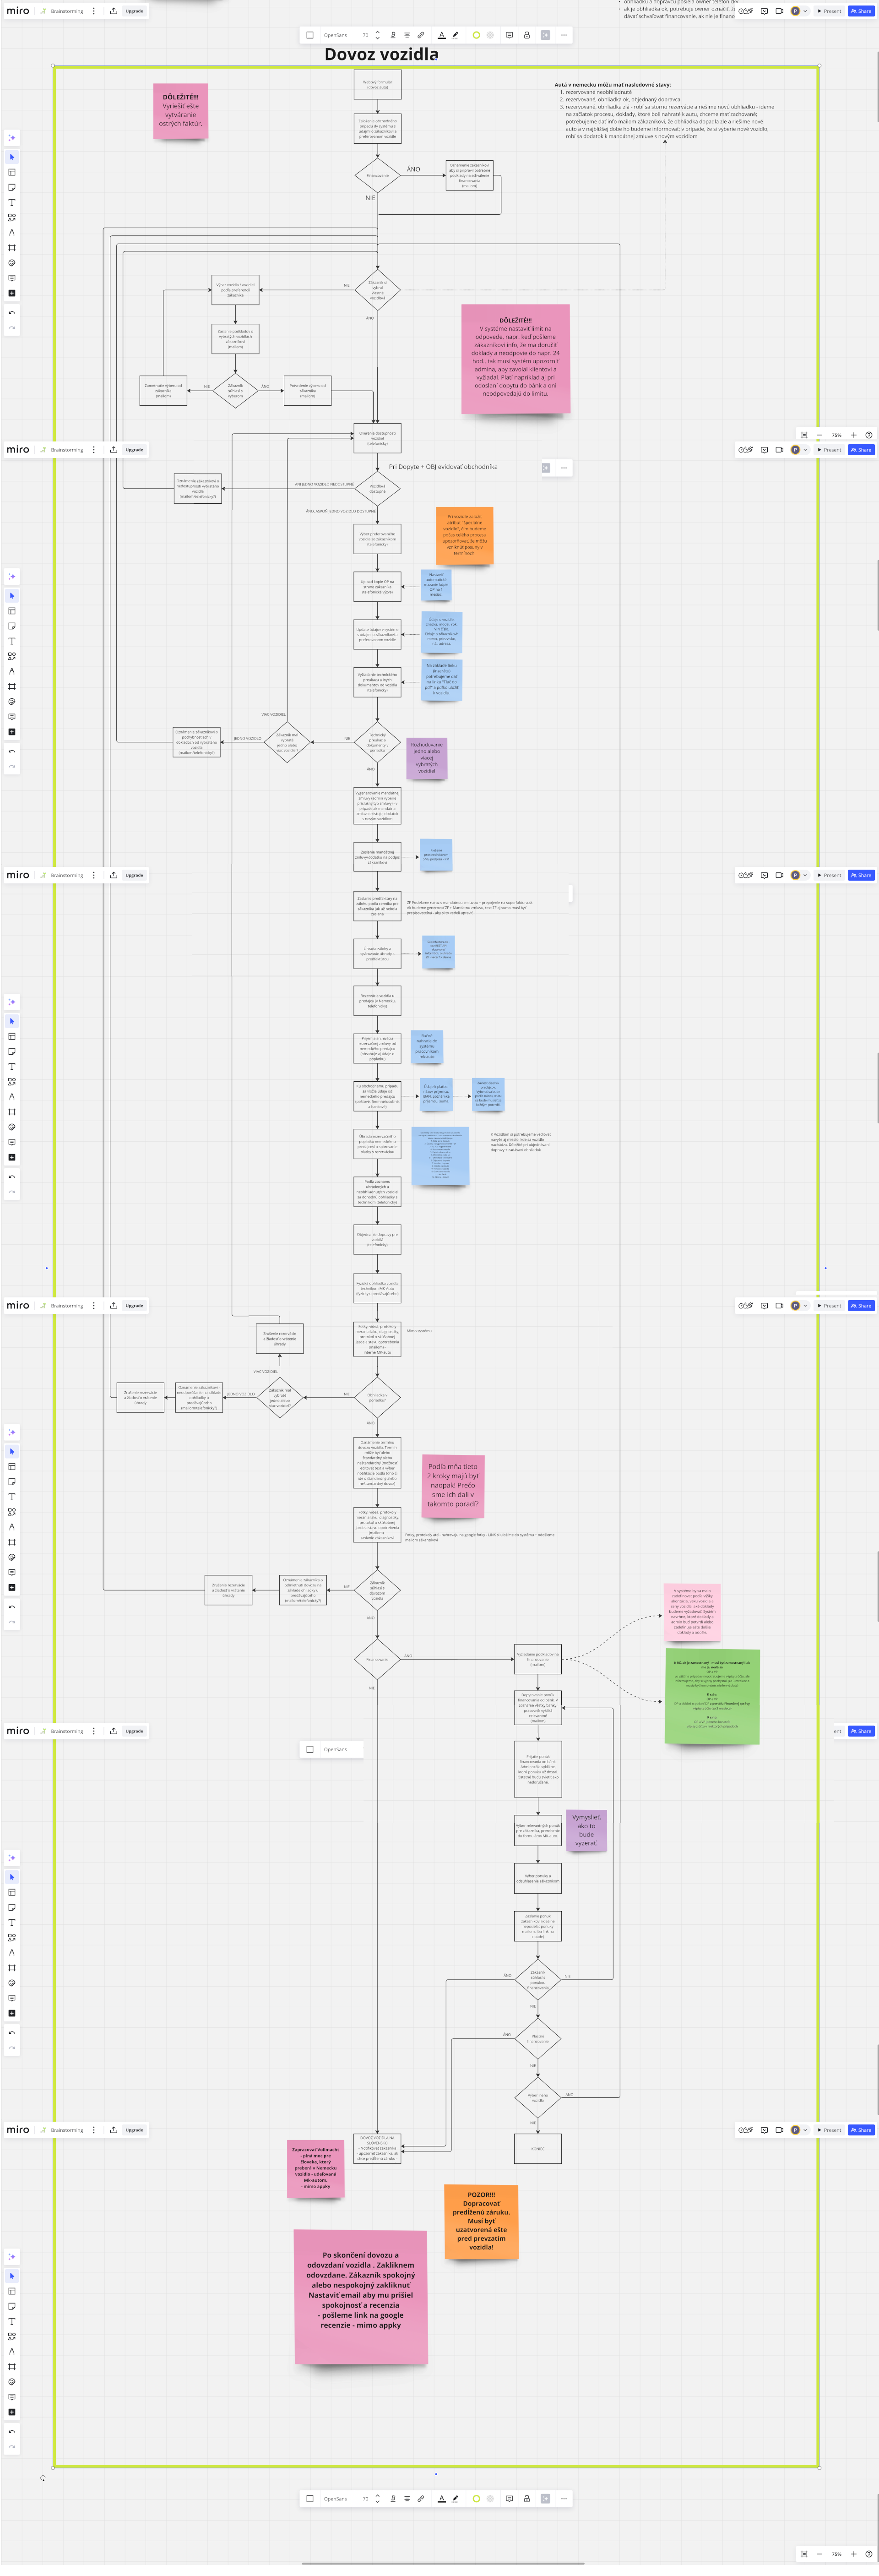Viewport: 879px width, 2576px height.
Task: Open Brainstorming board name in top header
Action: coord(67,11)
